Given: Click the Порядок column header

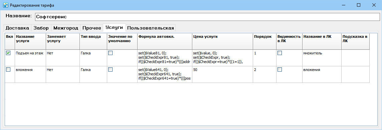Looking at the screenshot, I should click(x=265, y=41).
